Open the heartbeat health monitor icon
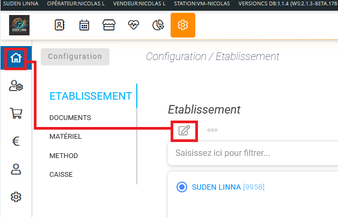The image size is (338, 217). [134, 25]
